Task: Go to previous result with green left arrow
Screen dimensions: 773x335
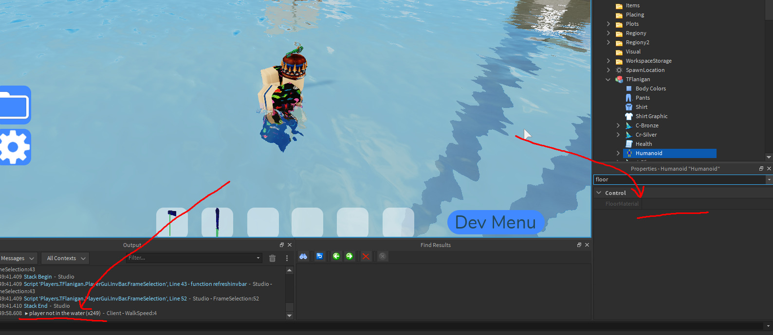Action: pos(336,256)
